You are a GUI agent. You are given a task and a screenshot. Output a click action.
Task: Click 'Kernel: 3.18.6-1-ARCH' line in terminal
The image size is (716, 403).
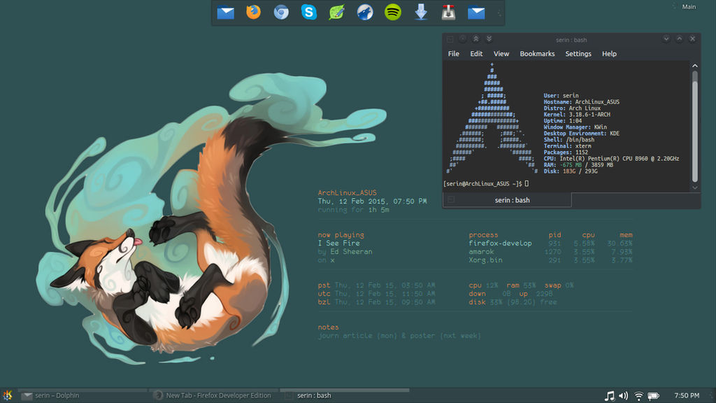click(x=577, y=115)
